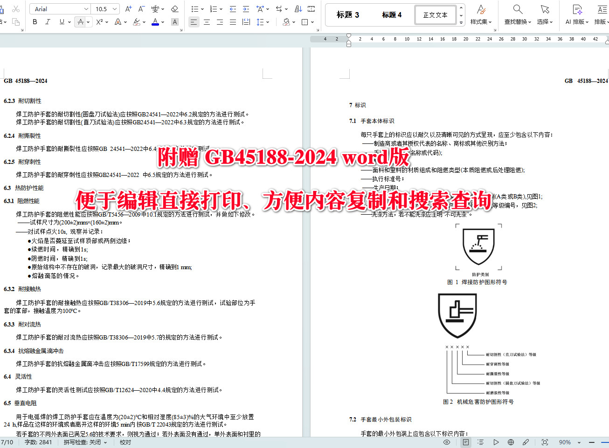Toggle center alignment for the paragraph
Image resolution: width=609 pixels, height=448 pixels.
[x=207, y=21]
